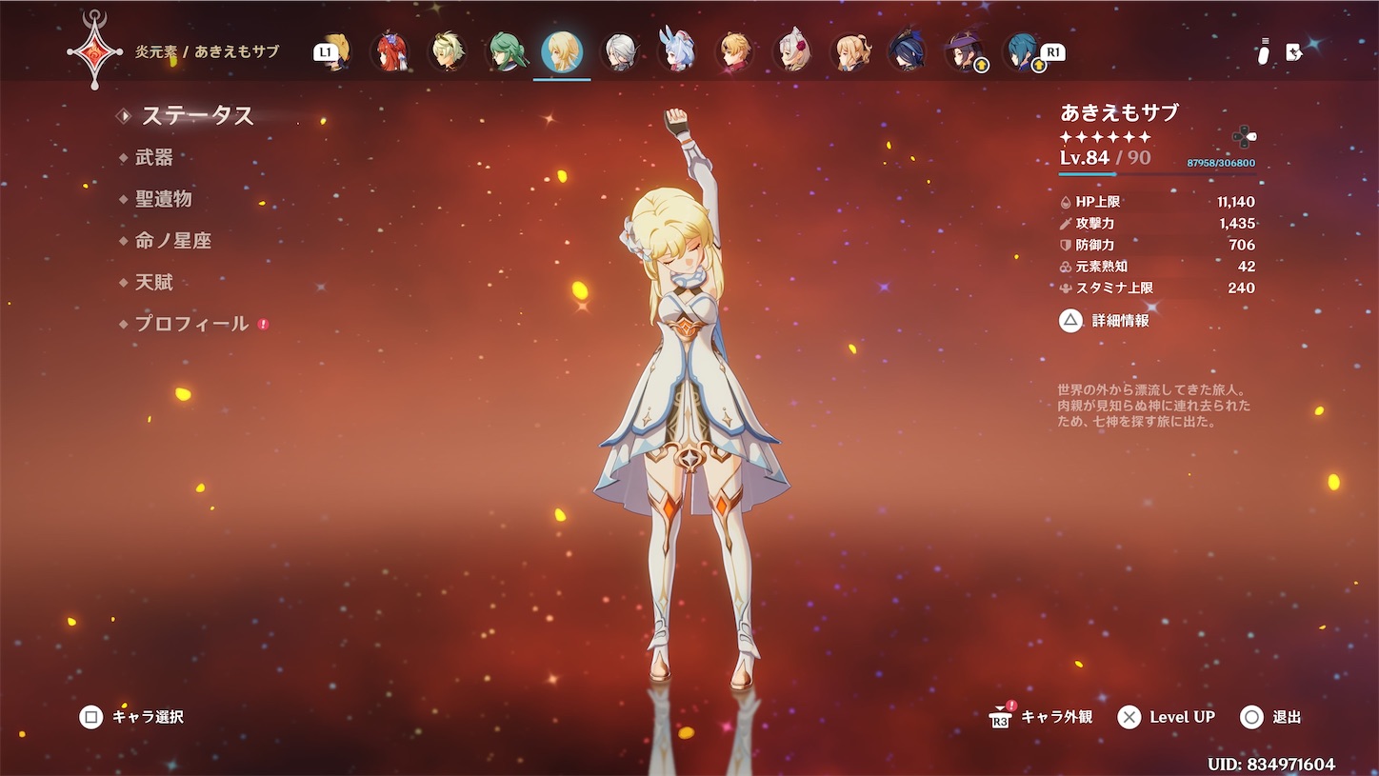The height and width of the screenshot is (776, 1379).
Task: Select the blue-haired character with rabbit ears
Action: [x=677, y=51]
